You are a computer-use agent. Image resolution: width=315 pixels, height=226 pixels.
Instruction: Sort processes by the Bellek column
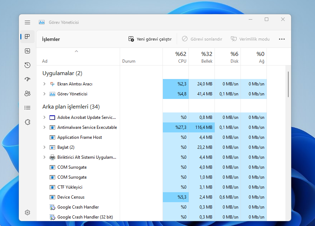pos(201,57)
